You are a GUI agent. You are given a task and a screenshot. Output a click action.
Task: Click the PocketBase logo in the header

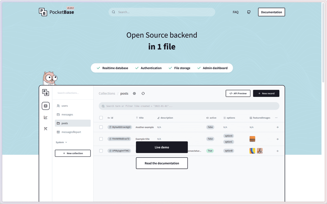tap(57, 12)
